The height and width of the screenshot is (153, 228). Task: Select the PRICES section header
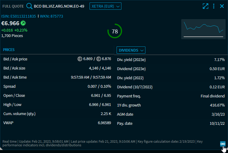(x=9, y=50)
